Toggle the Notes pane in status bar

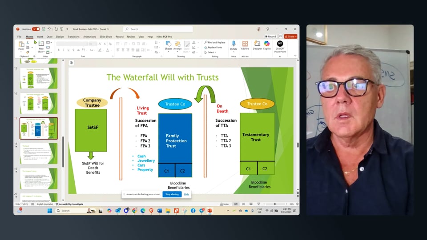point(225,204)
